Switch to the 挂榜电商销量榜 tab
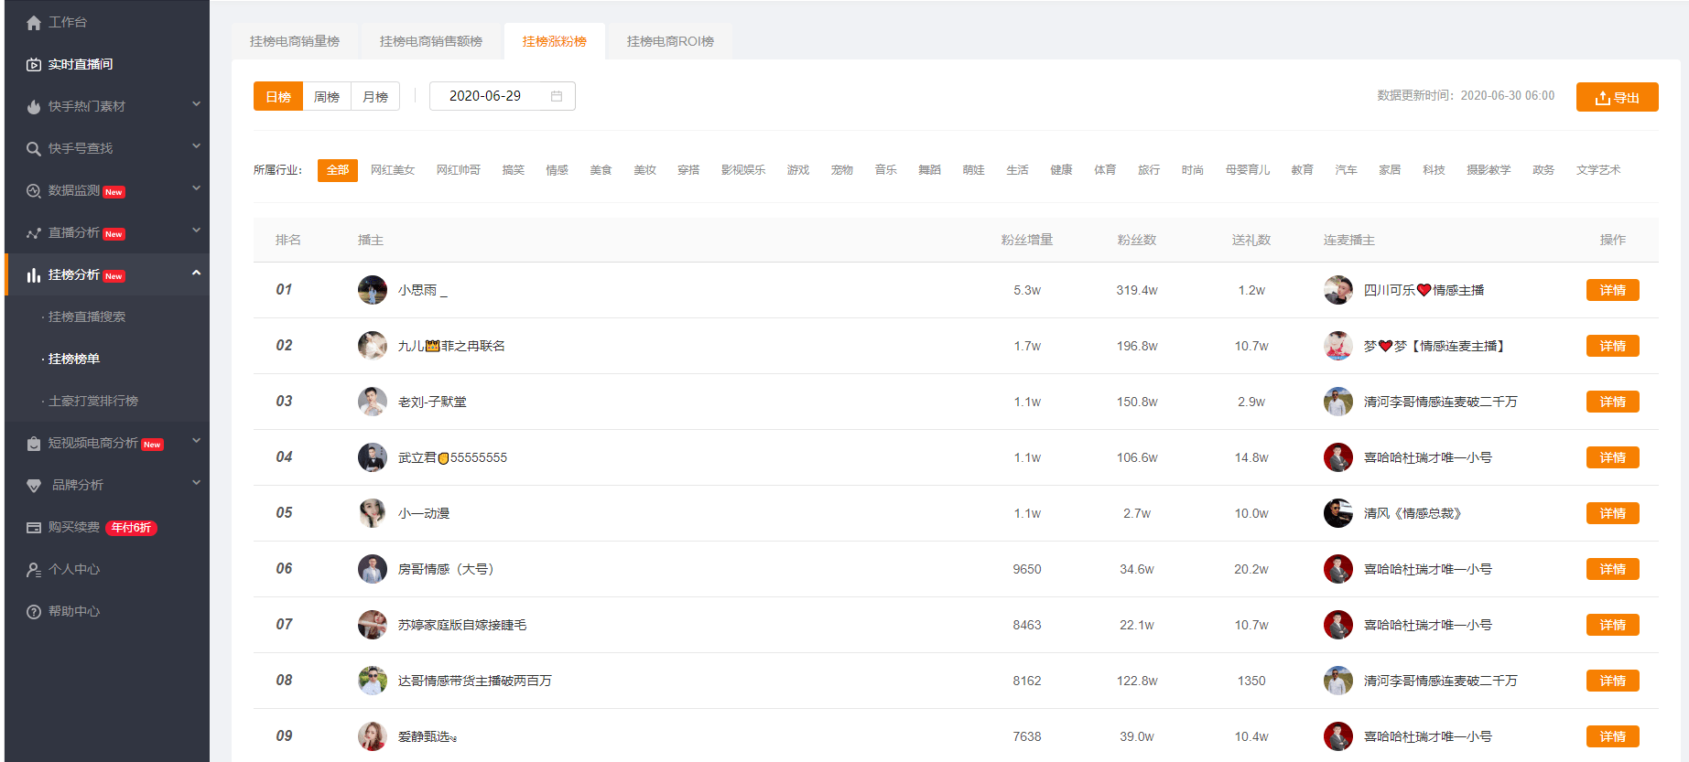1689x762 pixels. coord(295,41)
